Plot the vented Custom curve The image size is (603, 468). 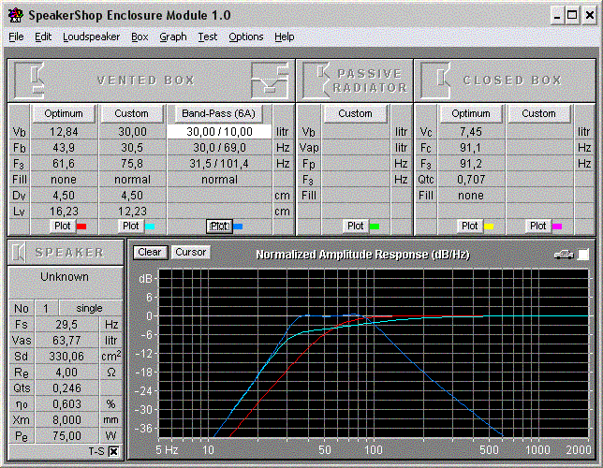pyautogui.click(x=131, y=226)
